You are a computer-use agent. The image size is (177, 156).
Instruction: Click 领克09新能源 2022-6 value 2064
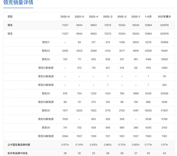click(x=65, y=136)
